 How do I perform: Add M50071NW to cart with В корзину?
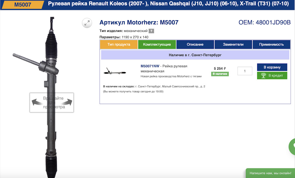[x=272, y=67]
